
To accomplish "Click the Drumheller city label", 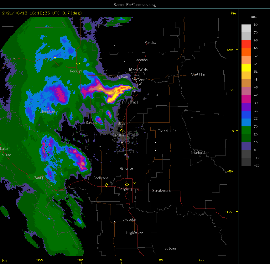I will coord(200,153).
